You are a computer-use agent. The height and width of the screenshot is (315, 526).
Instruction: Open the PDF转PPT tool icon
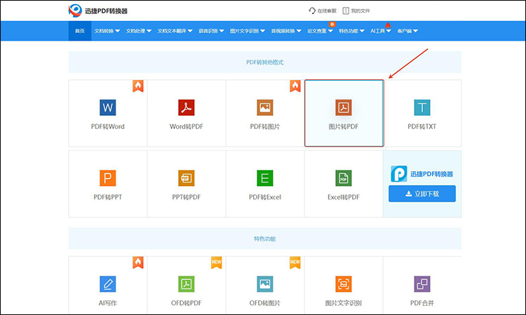[107, 177]
